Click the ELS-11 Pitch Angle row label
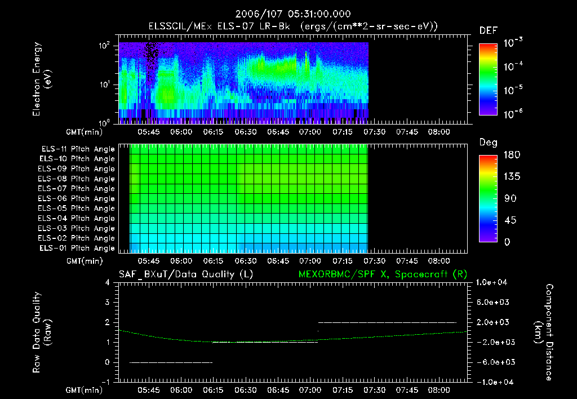The image size is (577, 399). 78,149
